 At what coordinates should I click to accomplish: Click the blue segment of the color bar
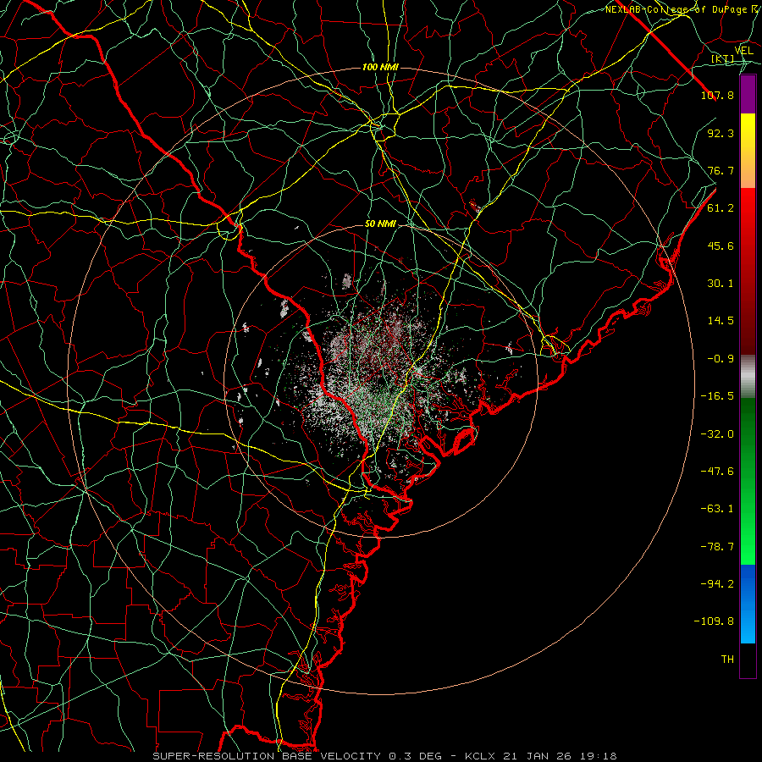(748, 604)
